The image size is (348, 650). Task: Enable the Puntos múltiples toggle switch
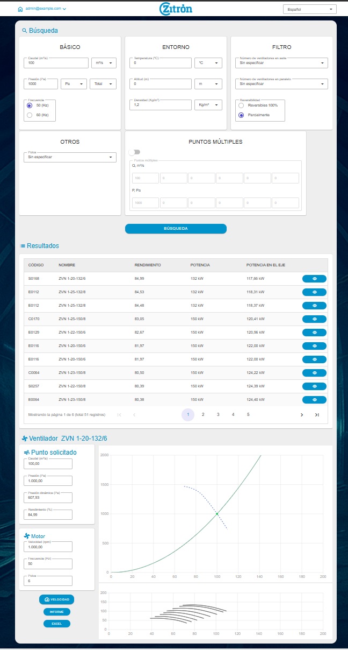(134, 152)
